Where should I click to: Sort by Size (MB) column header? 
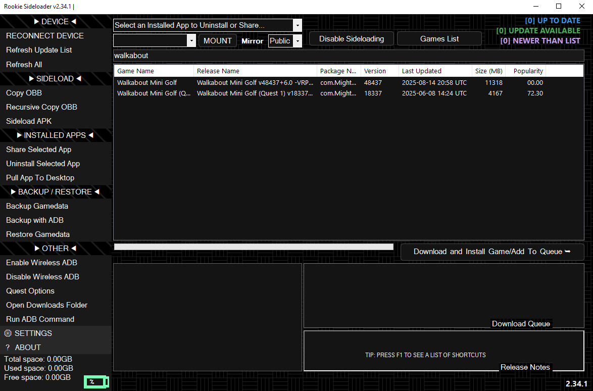(489, 71)
